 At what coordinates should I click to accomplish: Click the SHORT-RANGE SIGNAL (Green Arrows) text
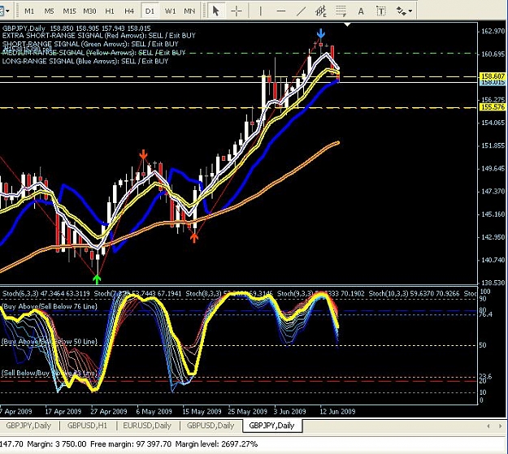[x=90, y=44]
